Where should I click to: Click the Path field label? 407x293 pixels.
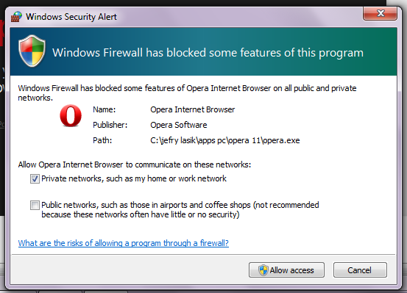[x=102, y=140]
